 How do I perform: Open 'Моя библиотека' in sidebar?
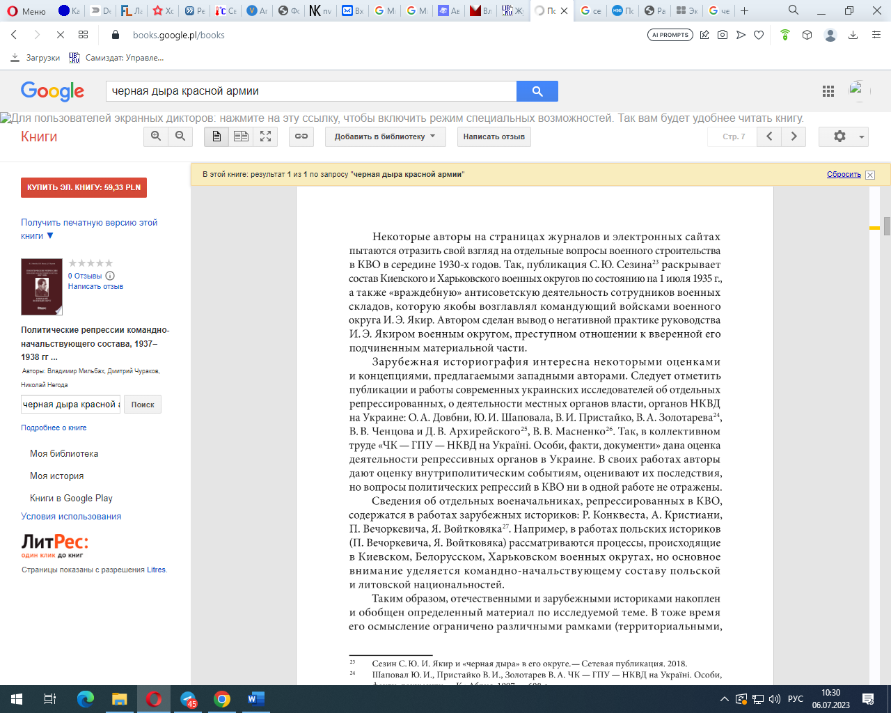coord(64,453)
